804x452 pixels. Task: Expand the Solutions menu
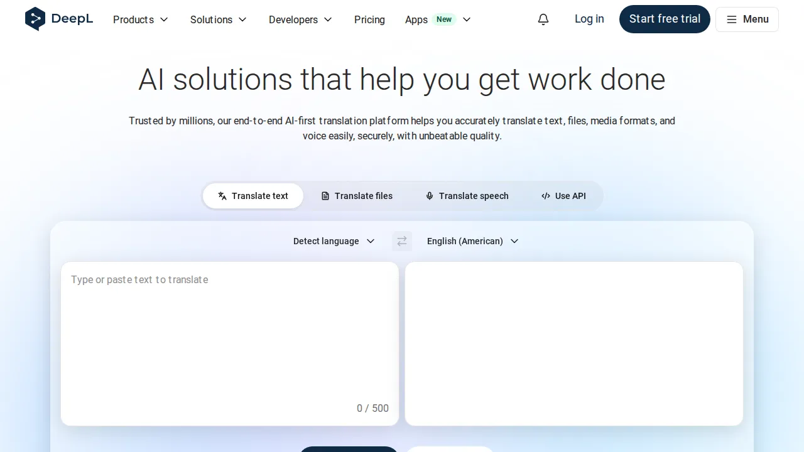coord(219,19)
